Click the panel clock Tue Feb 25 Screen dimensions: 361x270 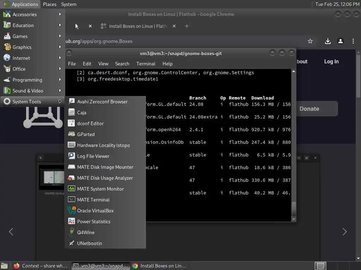coord(337,4)
